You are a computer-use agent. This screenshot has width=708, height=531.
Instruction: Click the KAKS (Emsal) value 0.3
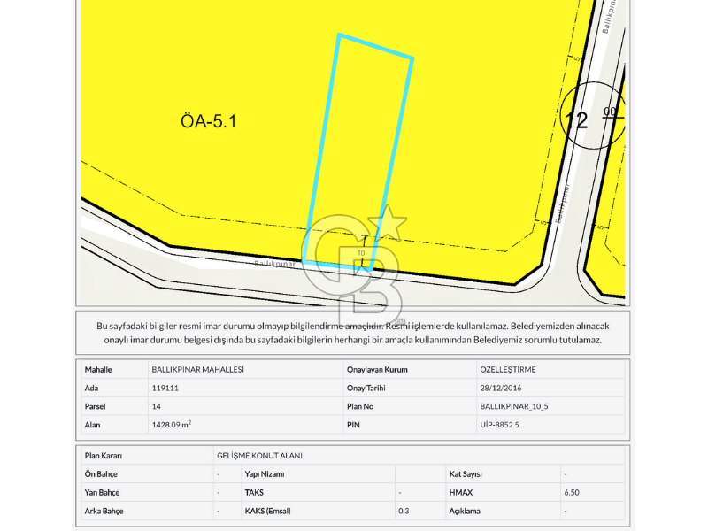(x=404, y=512)
